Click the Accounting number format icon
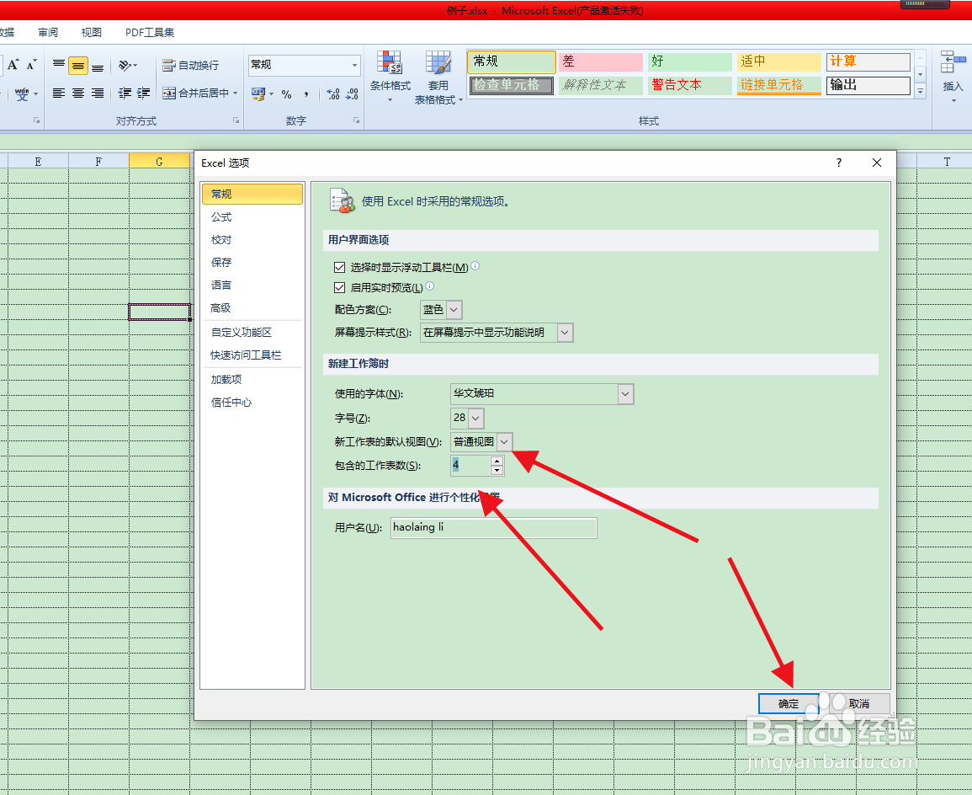The width and height of the screenshot is (972, 795). (258, 93)
